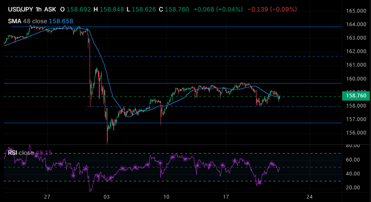This screenshot has height=202, width=371.
Task: Click the USD/JPY symbol title
Action: [21, 9]
